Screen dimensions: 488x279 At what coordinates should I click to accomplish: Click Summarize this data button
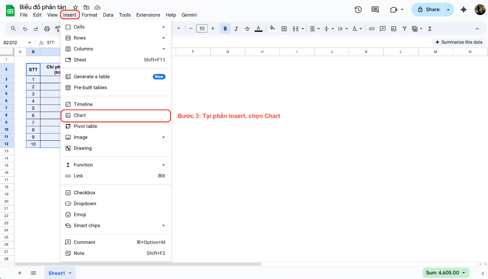(x=459, y=42)
